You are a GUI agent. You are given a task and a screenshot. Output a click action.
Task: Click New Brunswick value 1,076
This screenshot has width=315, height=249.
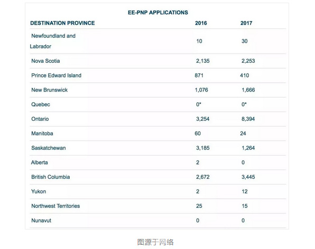(201, 90)
